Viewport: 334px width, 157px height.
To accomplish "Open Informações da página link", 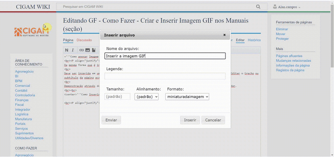I will click(293, 66).
